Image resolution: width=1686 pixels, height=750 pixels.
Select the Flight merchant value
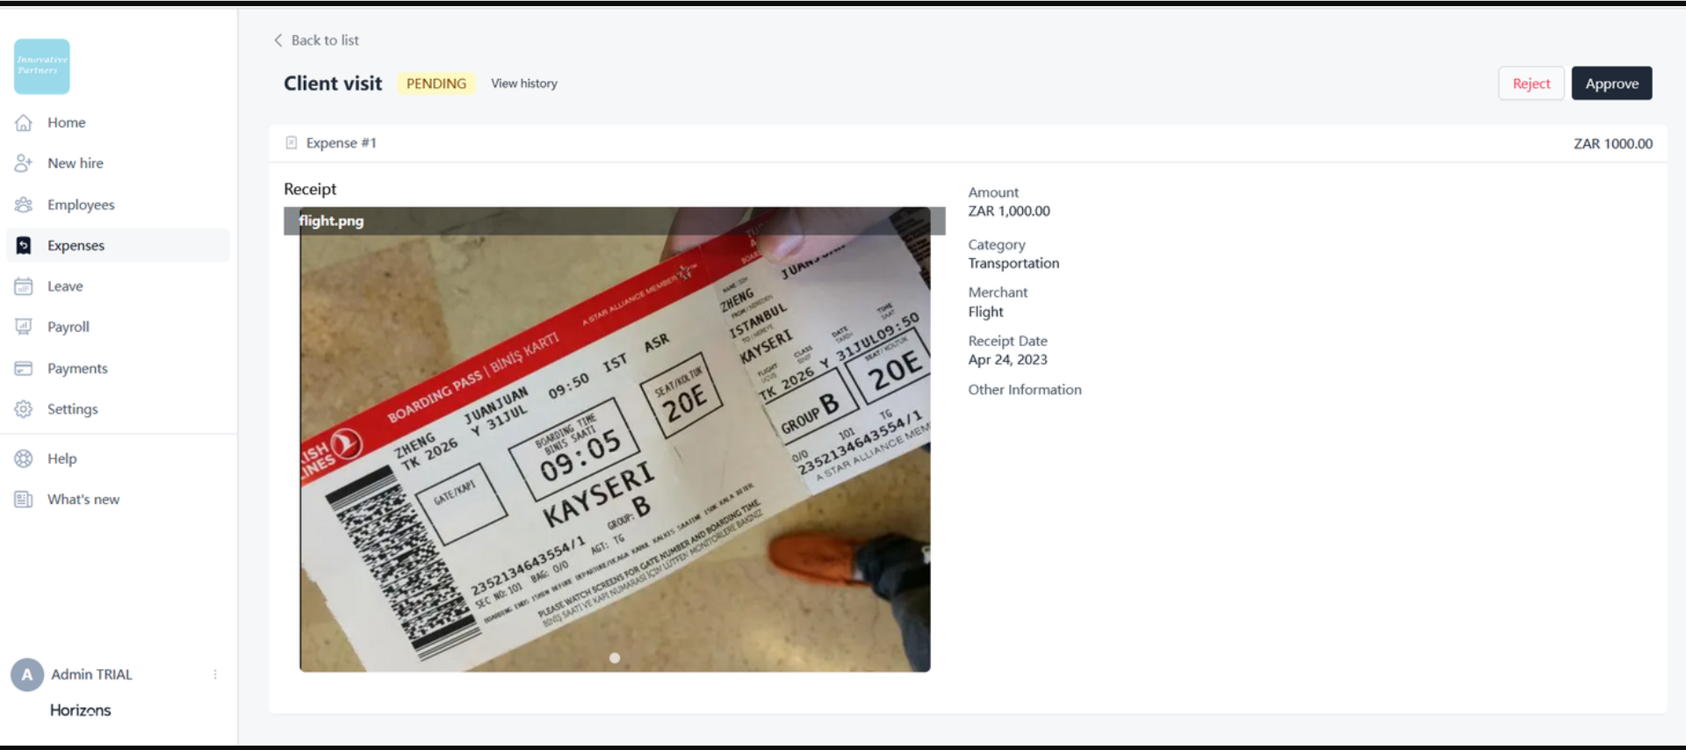[986, 312]
